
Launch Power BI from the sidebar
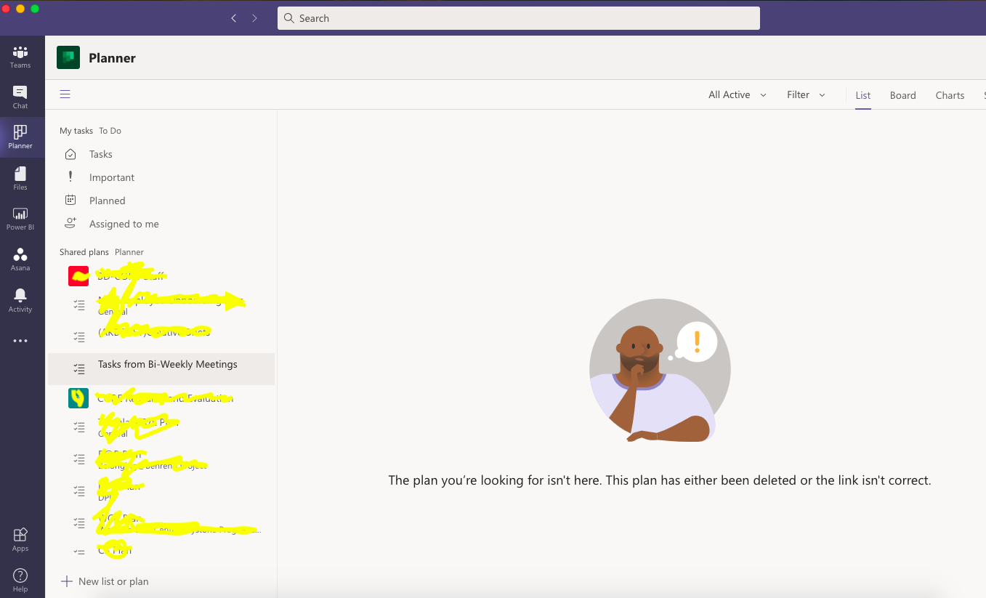pyautogui.click(x=20, y=219)
